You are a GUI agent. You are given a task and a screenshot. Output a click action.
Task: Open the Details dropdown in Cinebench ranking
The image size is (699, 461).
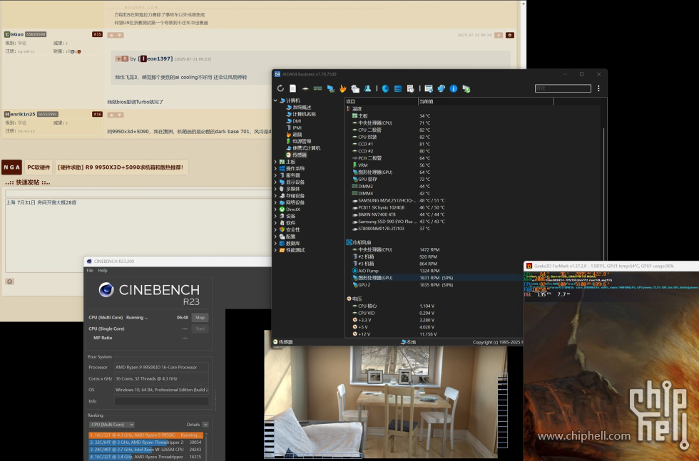tap(205, 425)
